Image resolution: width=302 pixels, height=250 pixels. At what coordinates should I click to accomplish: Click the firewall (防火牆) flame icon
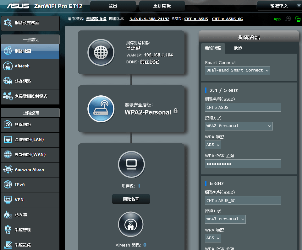8,215
